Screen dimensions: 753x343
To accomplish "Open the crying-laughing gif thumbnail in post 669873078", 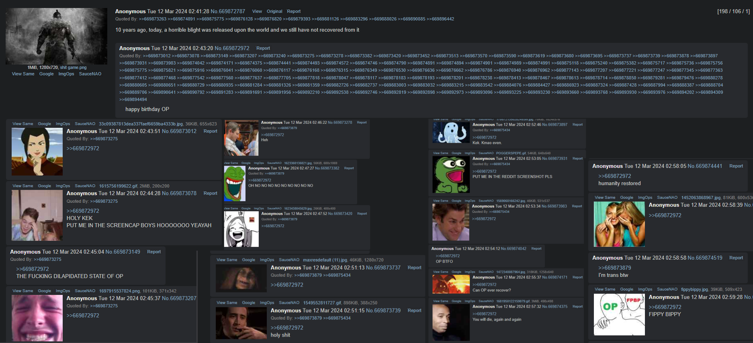I will click(37, 215).
